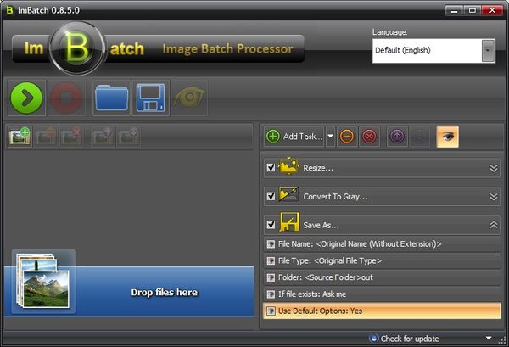Viewport: 509px width, 347px height.
Task: Click the ImBatch round B logo
Action: point(77,49)
